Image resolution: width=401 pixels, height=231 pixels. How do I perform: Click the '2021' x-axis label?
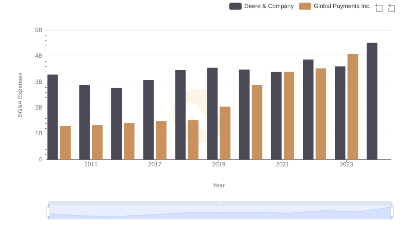click(282, 164)
